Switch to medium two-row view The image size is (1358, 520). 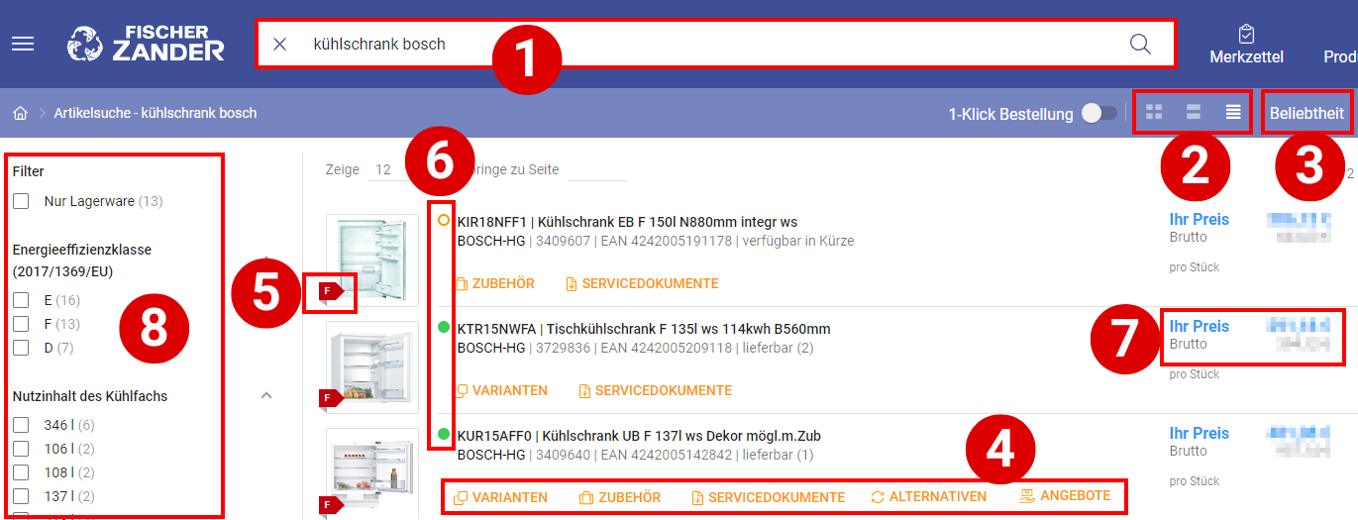(1194, 113)
